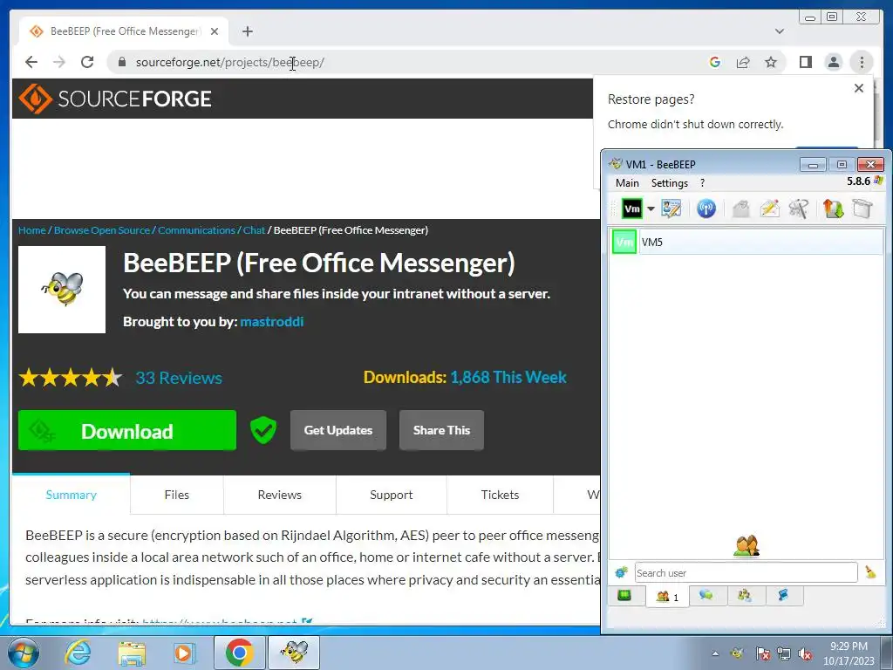Open the Main menu in BeeBEEP
The image size is (893, 670).
click(627, 183)
